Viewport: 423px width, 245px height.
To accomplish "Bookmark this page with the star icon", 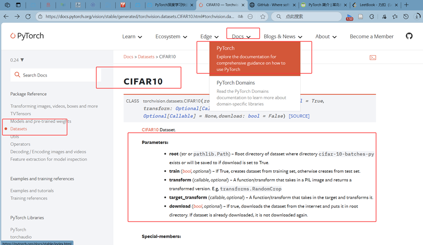I will (x=262, y=16).
